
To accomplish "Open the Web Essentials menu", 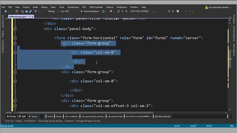I will 96,7.
